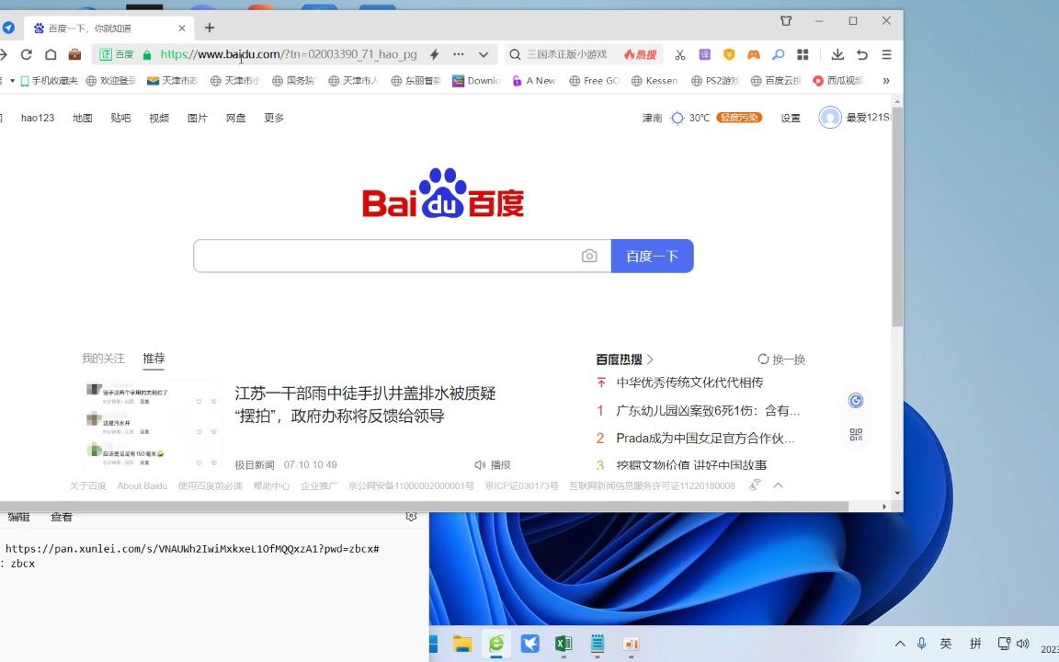Viewport: 1059px width, 662px height.
Task: Click the 30°C weather sun icon
Action: 678,118
